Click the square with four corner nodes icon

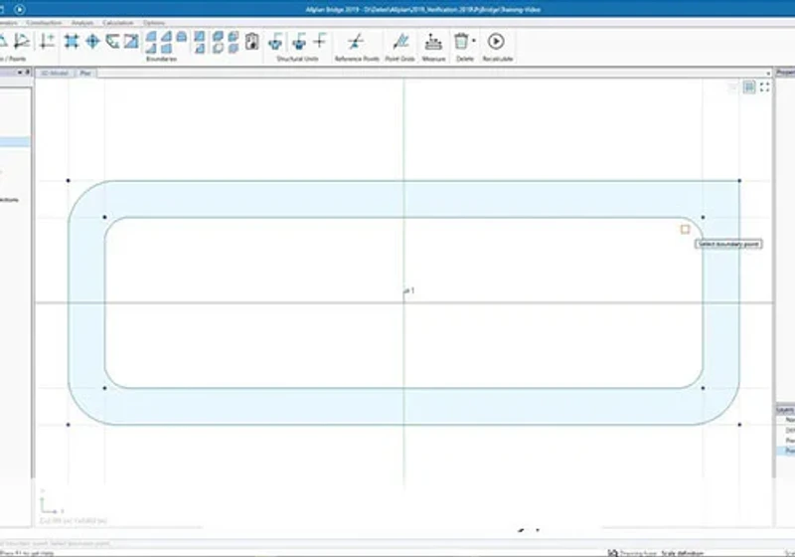[x=72, y=41]
